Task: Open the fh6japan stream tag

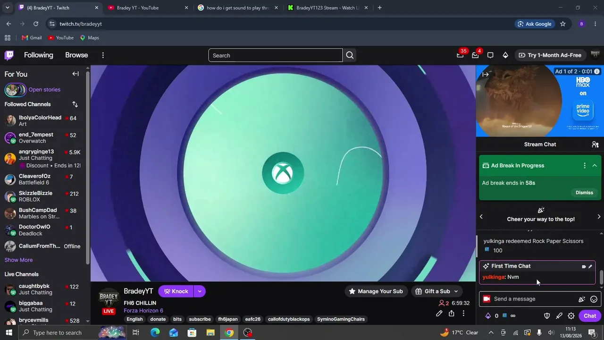Action: pos(228,319)
